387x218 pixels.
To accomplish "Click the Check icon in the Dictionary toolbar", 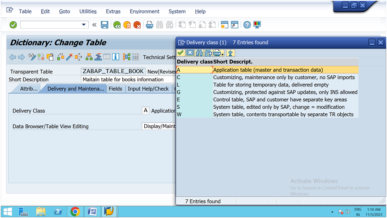I will 60,57.
